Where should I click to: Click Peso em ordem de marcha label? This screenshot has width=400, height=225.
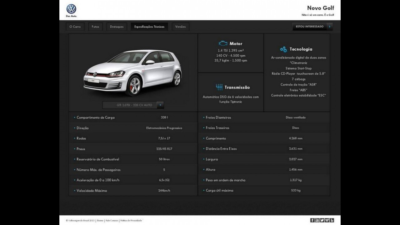click(x=225, y=180)
